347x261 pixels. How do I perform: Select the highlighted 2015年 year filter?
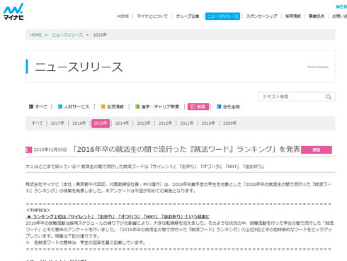(x=101, y=123)
